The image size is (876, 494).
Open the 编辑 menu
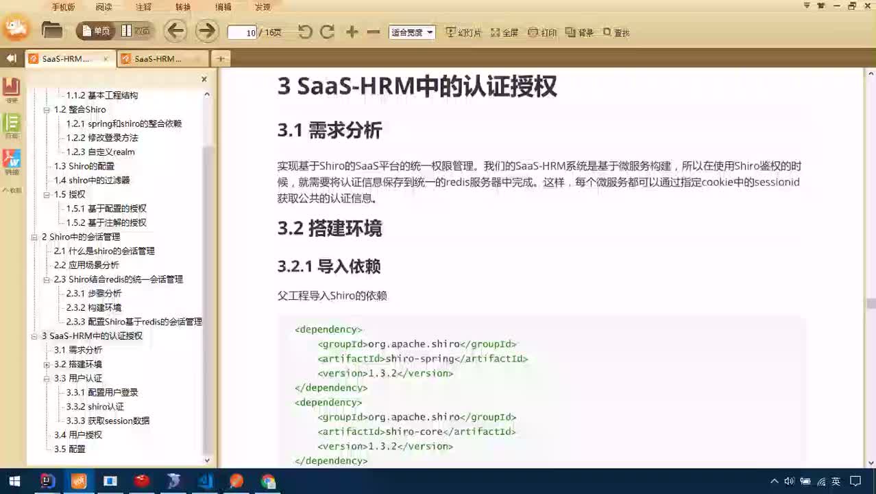pyautogui.click(x=223, y=7)
